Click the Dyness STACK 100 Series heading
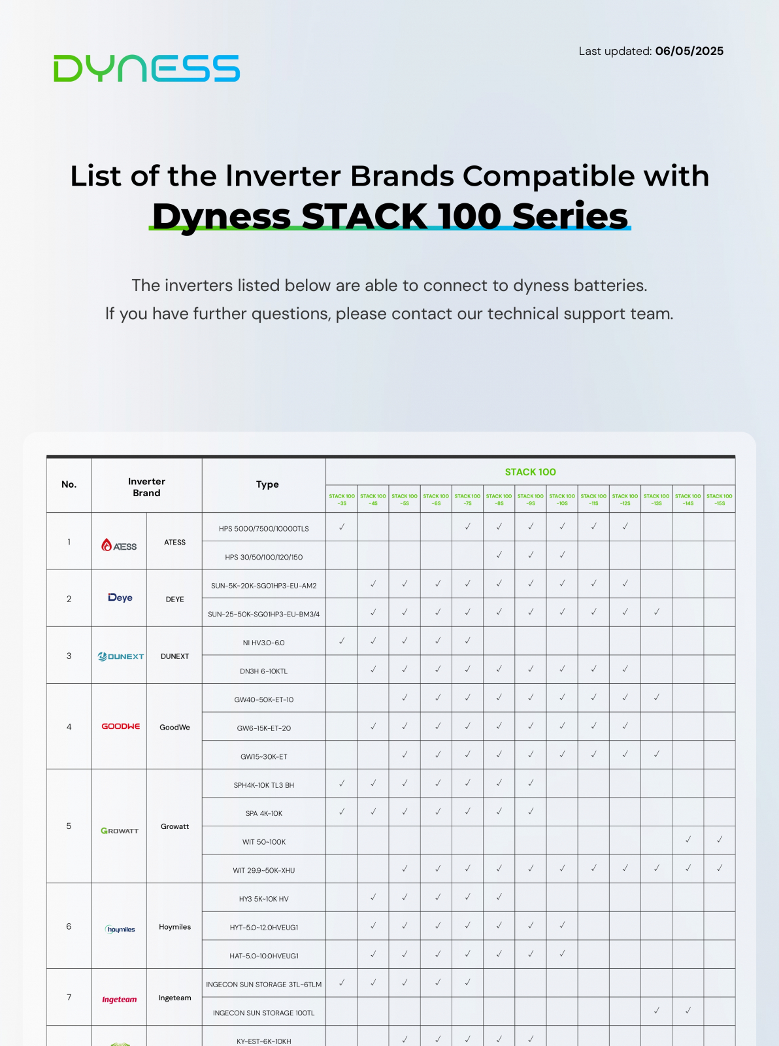Viewport: 779px width, 1046px height. [x=389, y=216]
